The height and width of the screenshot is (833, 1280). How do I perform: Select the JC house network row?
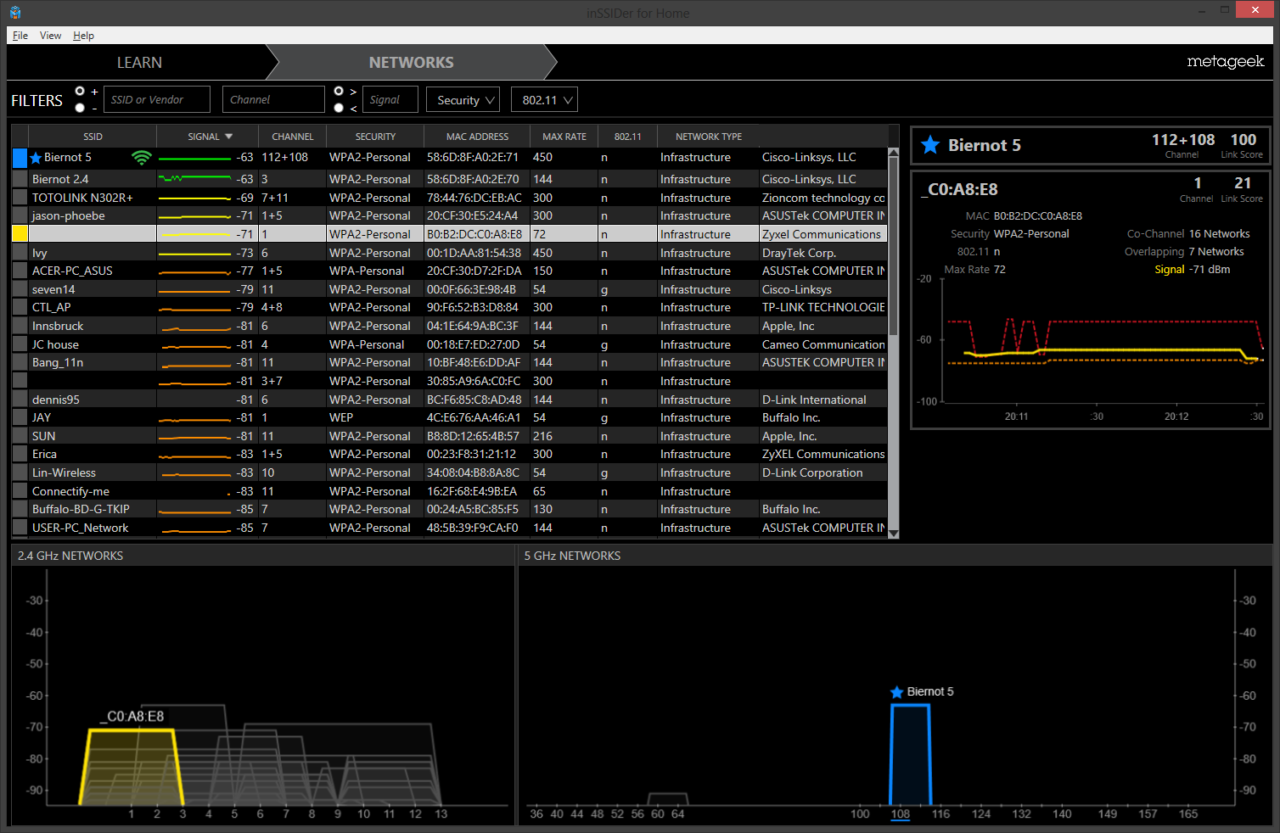(450, 344)
